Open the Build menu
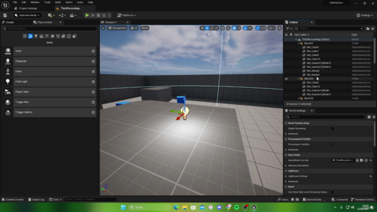 (x=58, y=2)
